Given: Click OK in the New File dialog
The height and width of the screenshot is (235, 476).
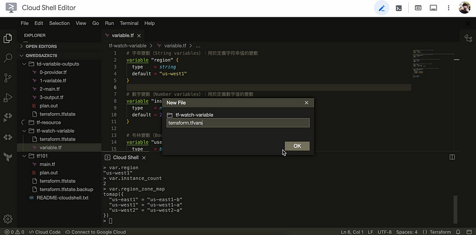Looking at the screenshot, I should coord(297,146).
